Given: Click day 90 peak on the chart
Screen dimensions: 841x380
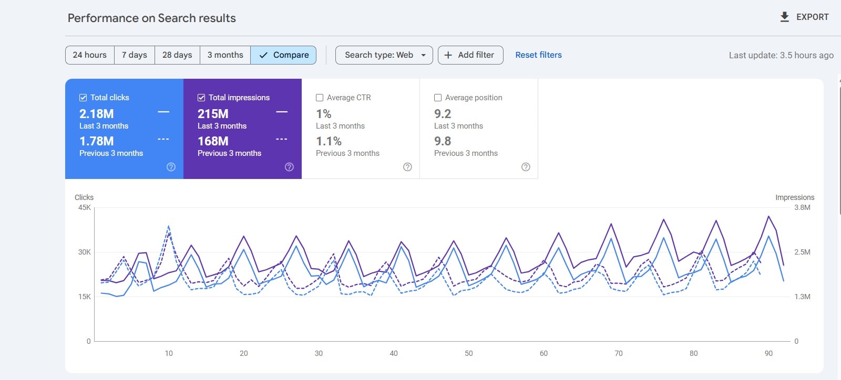Looking at the screenshot, I should [x=768, y=216].
